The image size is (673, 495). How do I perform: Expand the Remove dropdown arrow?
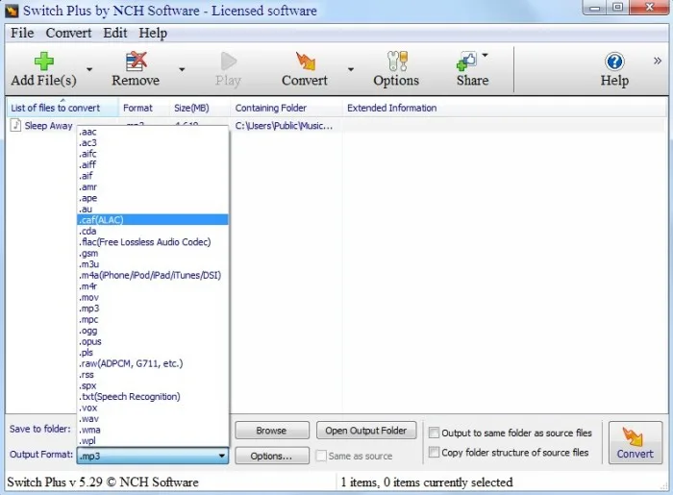(x=182, y=69)
